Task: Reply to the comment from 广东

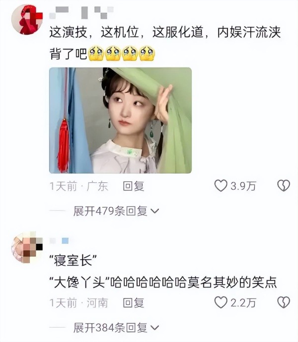Action: [134, 186]
